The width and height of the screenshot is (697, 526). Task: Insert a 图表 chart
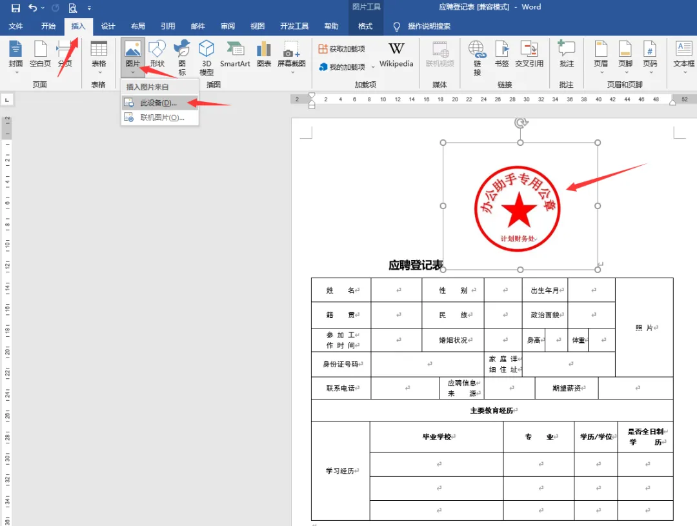point(264,54)
